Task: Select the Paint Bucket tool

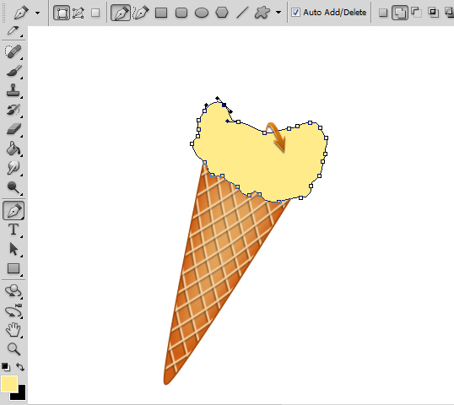Action: tap(13, 148)
